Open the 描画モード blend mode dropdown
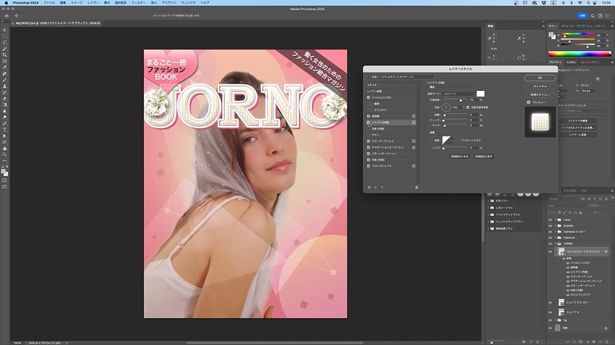This screenshot has height=345, width=615. pyautogui.click(x=459, y=94)
